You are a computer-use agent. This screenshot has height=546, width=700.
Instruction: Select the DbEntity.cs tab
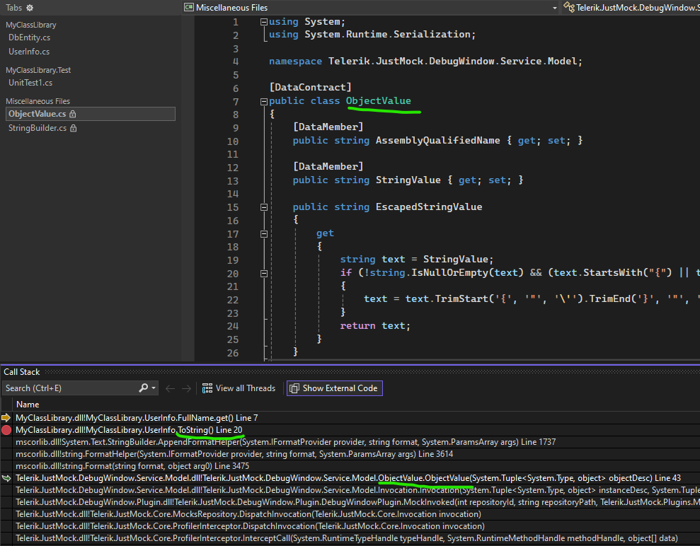(29, 37)
